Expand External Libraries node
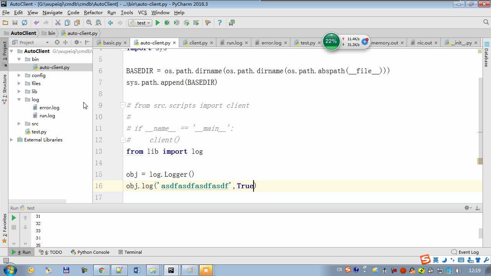The width and height of the screenshot is (491, 276). point(12,140)
